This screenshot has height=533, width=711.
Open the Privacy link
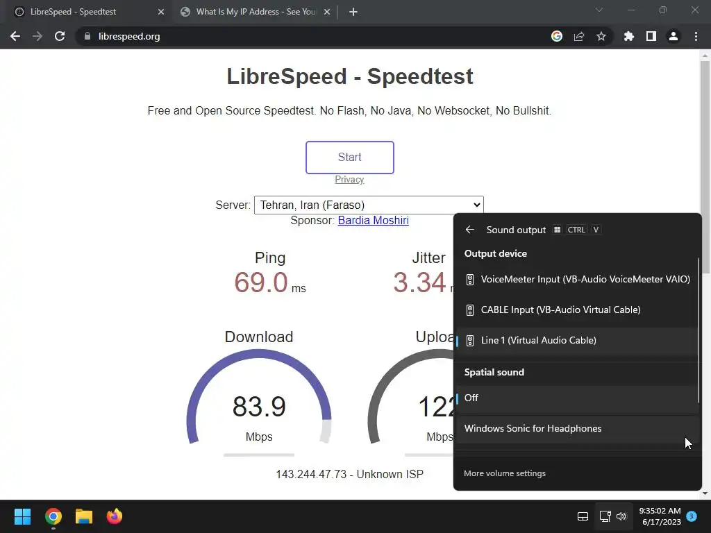point(349,180)
